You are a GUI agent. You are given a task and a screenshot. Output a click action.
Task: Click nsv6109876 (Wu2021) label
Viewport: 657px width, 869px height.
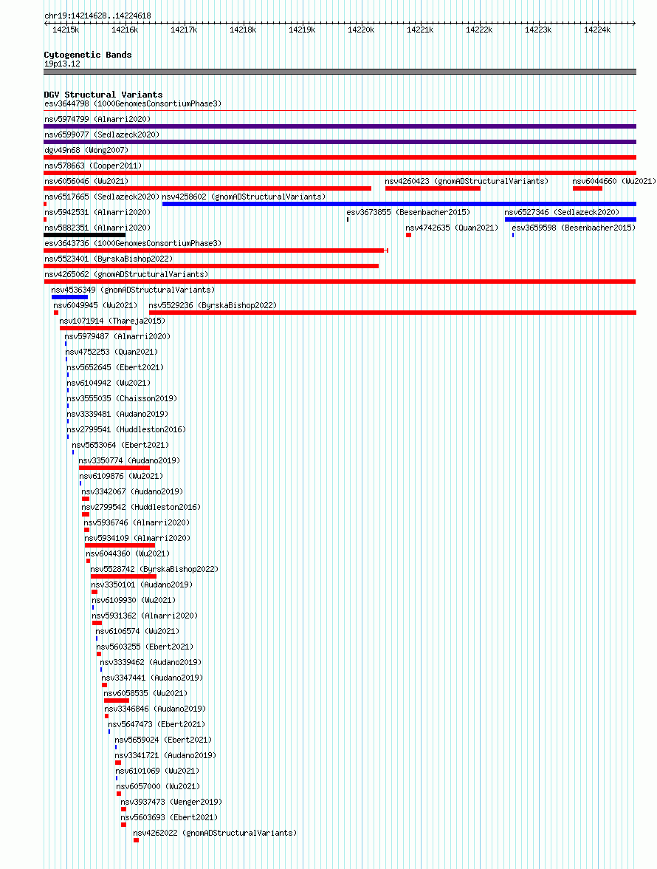pyautogui.click(x=120, y=476)
